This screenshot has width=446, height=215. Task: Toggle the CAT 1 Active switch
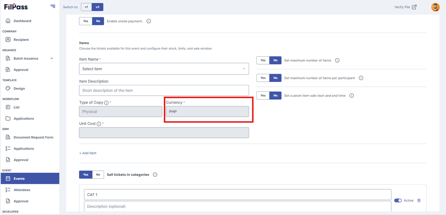[398, 201]
